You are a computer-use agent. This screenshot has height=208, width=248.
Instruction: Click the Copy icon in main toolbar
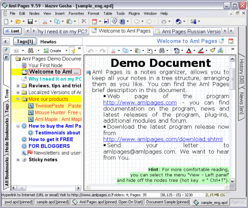coord(57,22)
